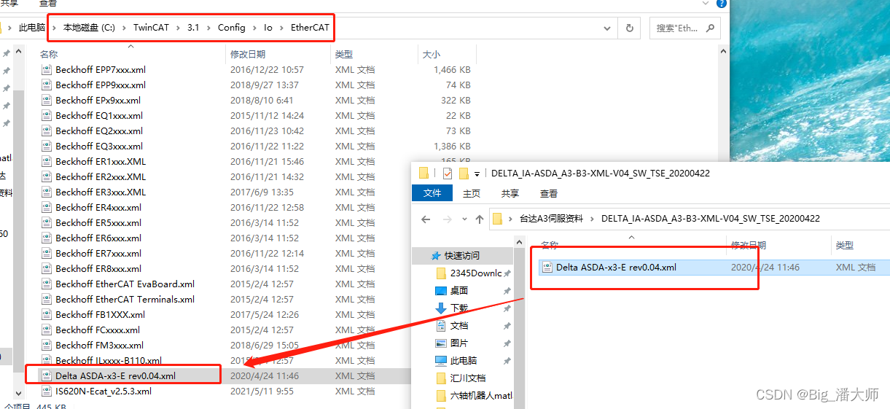
Task: Sort by 类型 column in DELTA window
Action: [845, 246]
